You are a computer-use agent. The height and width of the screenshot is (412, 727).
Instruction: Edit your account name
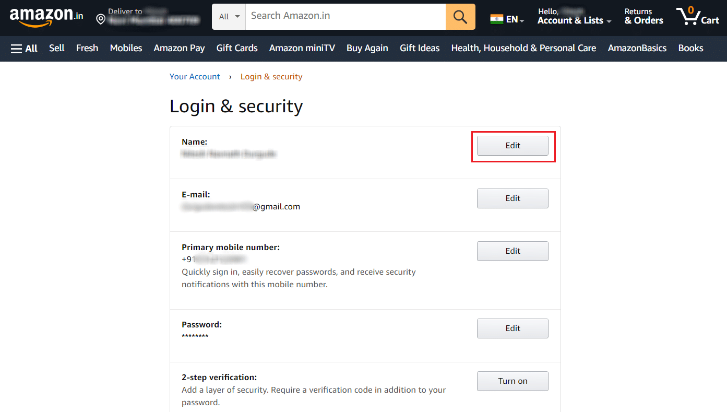click(512, 145)
